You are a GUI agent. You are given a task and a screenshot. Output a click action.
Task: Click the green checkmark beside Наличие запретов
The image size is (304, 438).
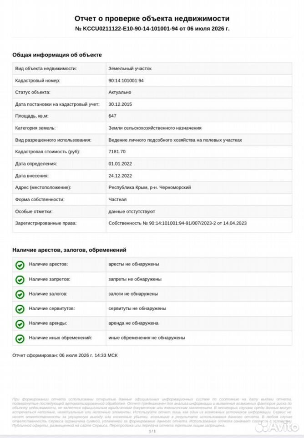coord(20,280)
